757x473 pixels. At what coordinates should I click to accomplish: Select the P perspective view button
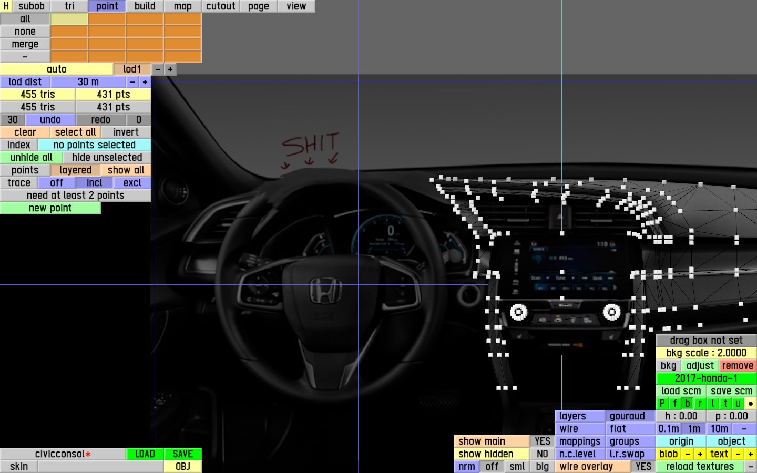(662, 404)
